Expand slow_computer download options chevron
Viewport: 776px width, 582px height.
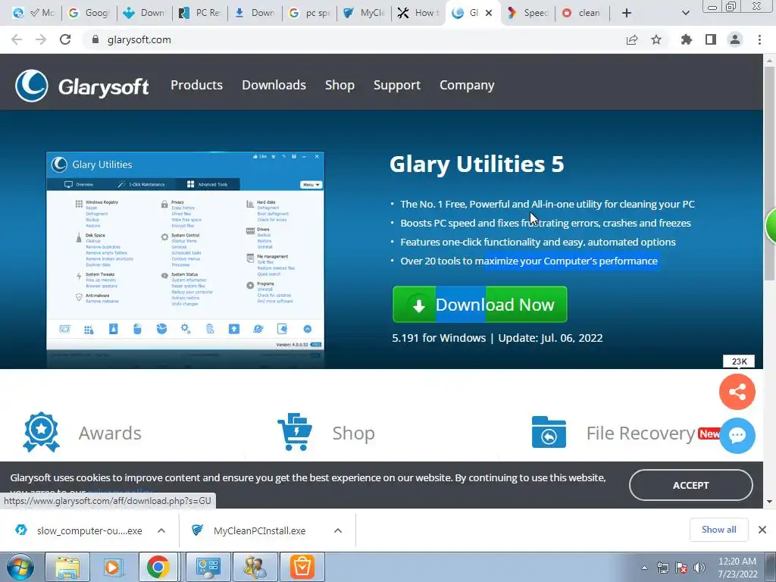coord(161,530)
